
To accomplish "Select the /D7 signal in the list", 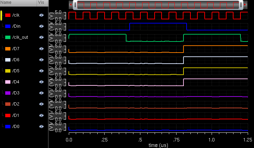I will [x=16, y=49].
